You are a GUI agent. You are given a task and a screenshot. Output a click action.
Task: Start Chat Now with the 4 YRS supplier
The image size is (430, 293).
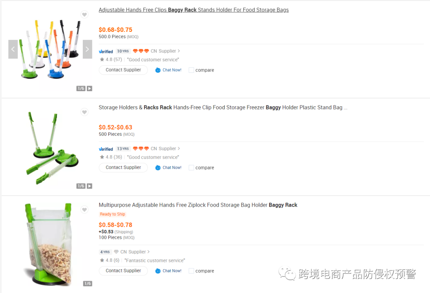168,271
